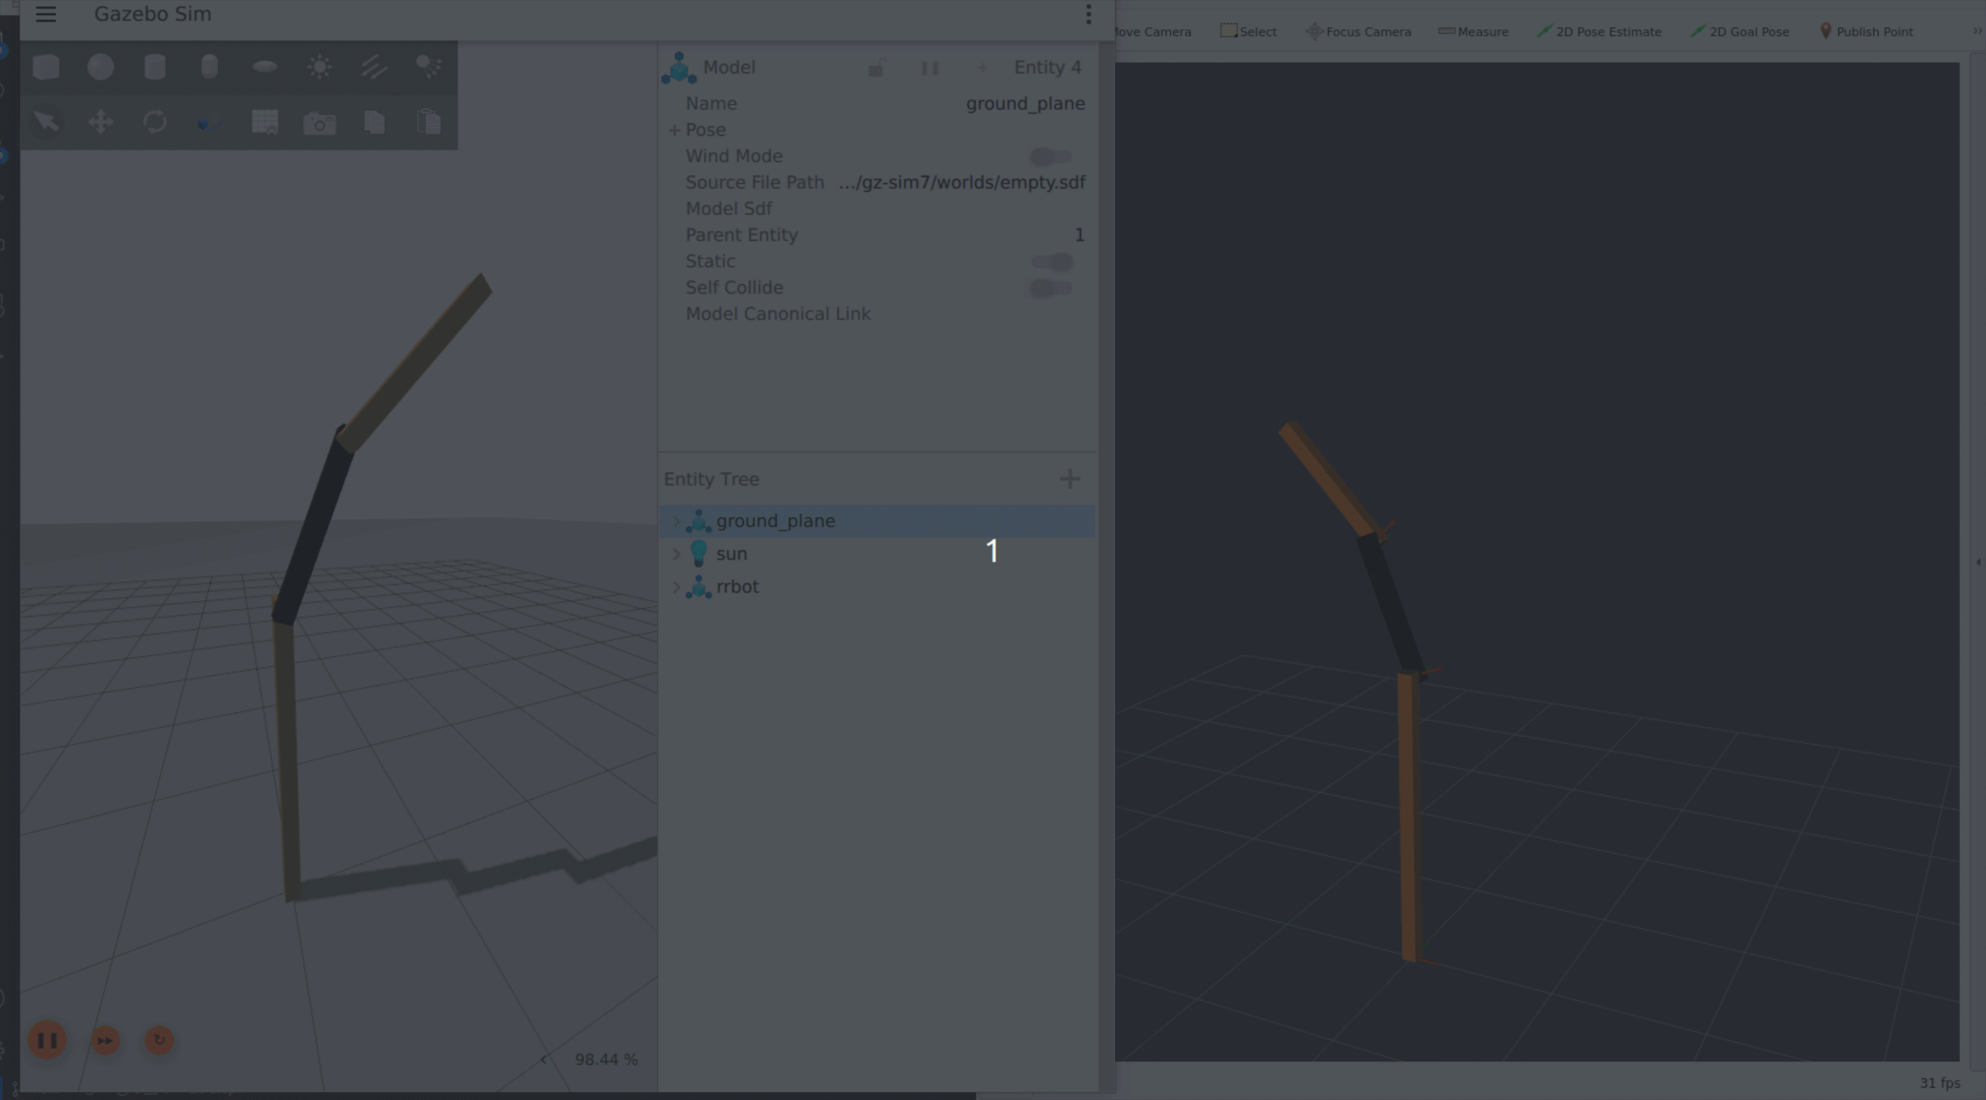
Task: Take a screenshot with camera icon
Action: pos(320,123)
